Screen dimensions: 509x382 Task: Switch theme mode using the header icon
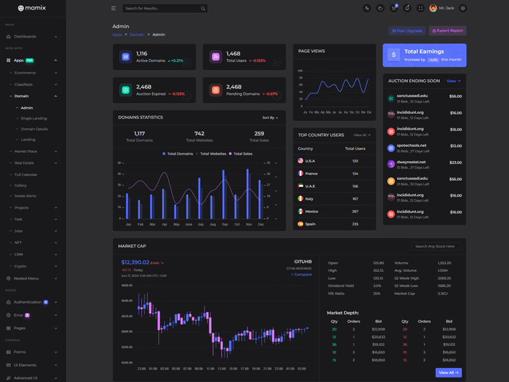(x=380, y=8)
